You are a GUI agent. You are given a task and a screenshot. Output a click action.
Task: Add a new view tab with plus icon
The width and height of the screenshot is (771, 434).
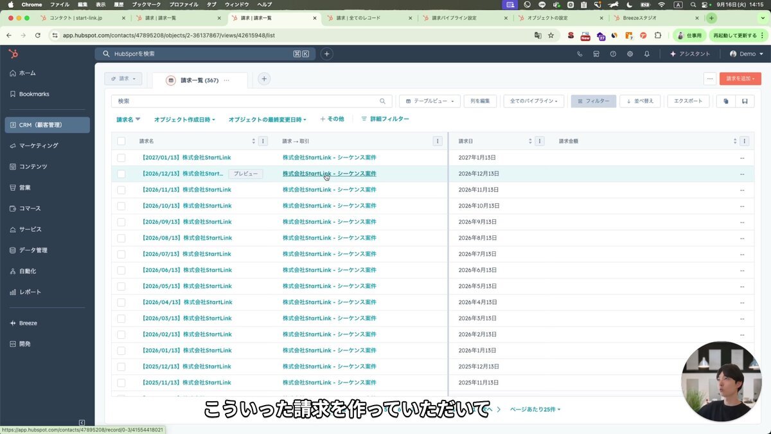(264, 79)
